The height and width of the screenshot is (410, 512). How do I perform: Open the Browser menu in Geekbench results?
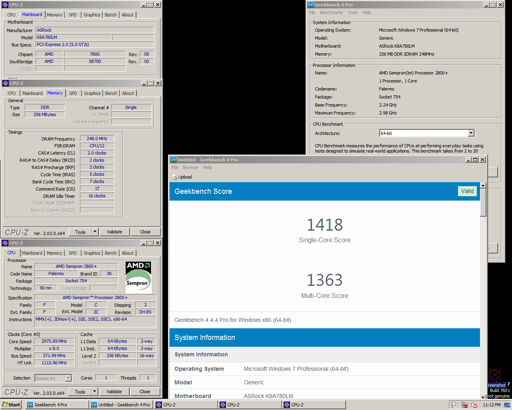(x=190, y=167)
